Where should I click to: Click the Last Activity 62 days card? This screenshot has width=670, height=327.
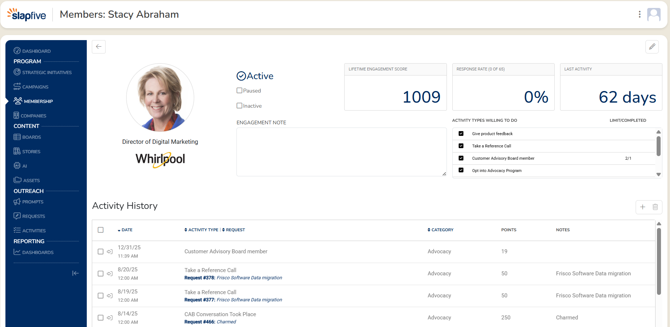click(611, 87)
